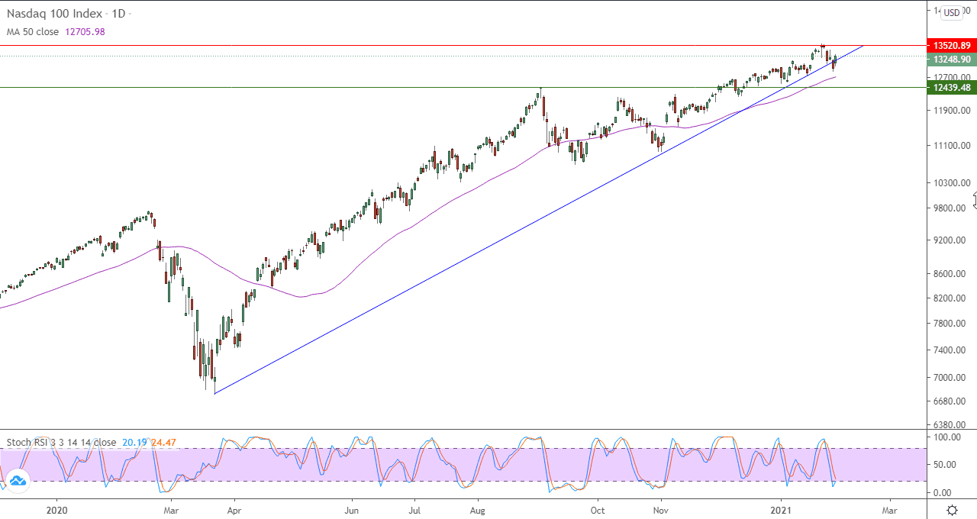Image resolution: width=977 pixels, height=519 pixels.
Task: Click Stoch RSI value 20.19
Action: (x=133, y=442)
